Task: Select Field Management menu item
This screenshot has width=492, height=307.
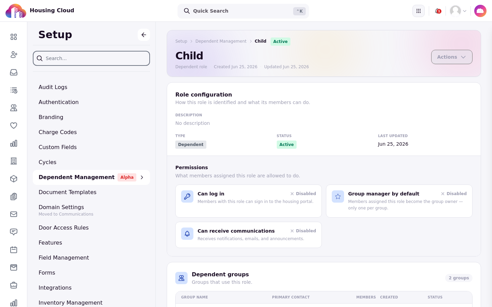Action: point(64,258)
